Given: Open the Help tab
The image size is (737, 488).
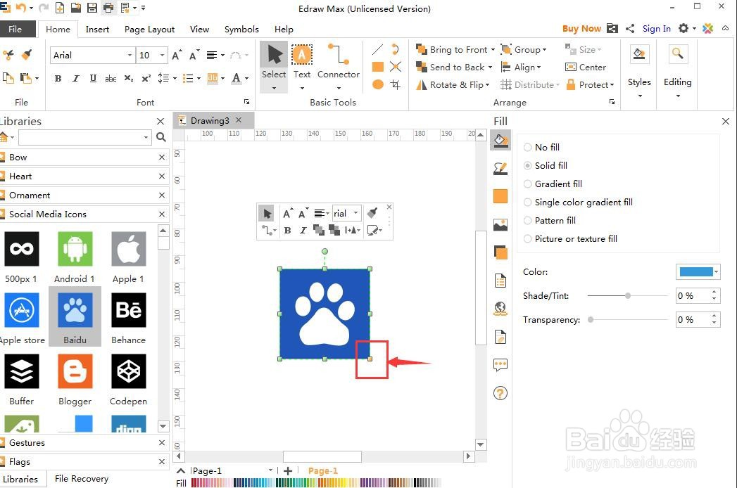Looking at the screenshot, I should pos(284,29).
